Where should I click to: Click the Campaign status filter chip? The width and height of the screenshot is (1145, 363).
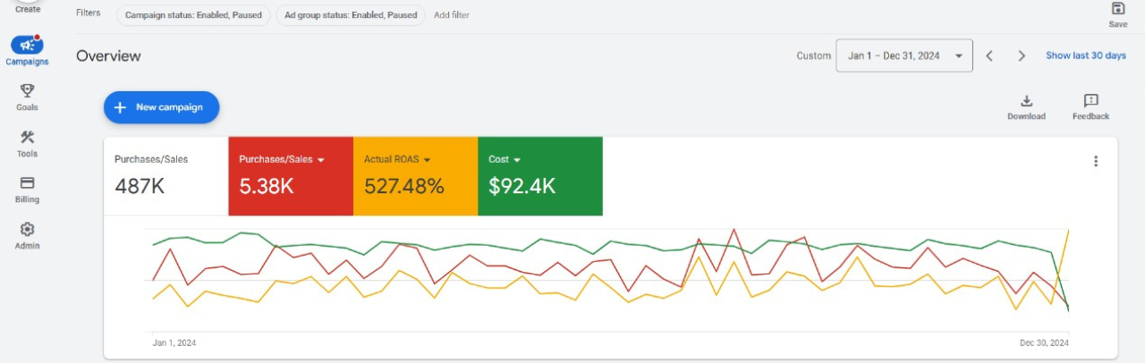[x=193, y=15]
